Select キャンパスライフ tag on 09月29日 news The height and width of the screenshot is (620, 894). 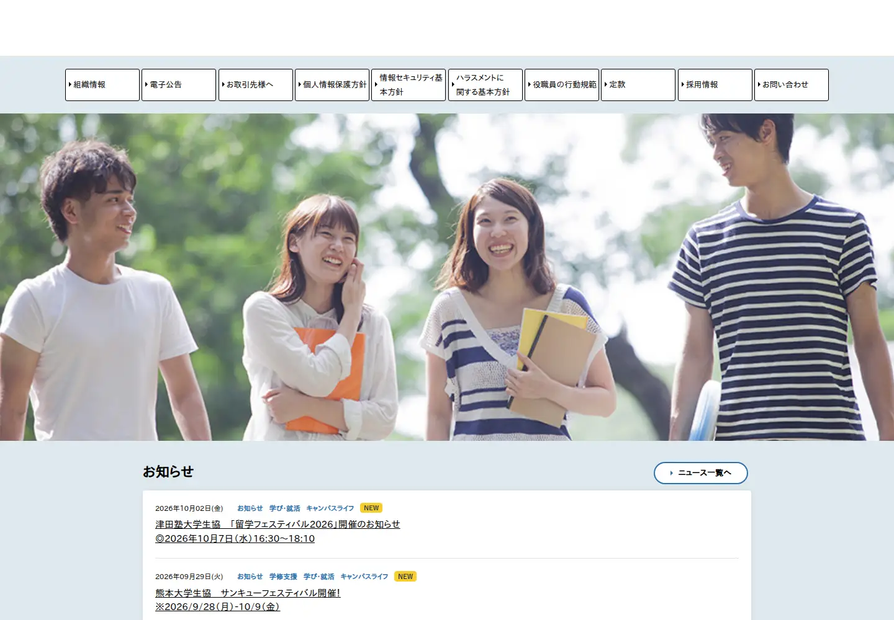click(364, 577)
